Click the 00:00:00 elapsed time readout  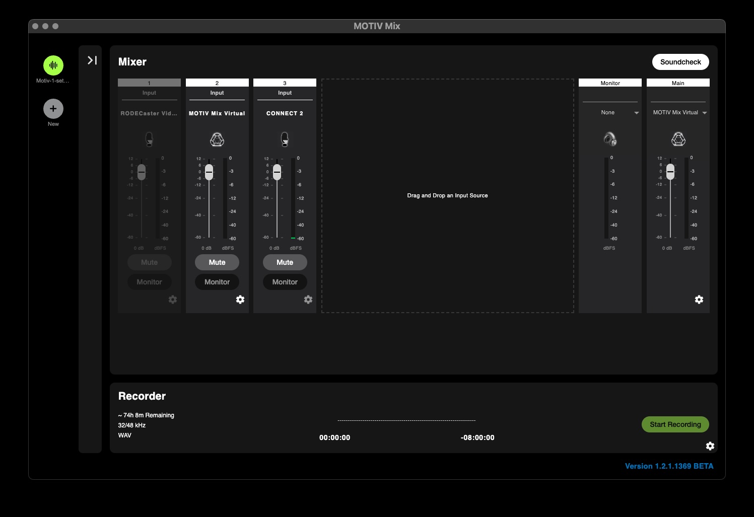(x=334, y=437)
